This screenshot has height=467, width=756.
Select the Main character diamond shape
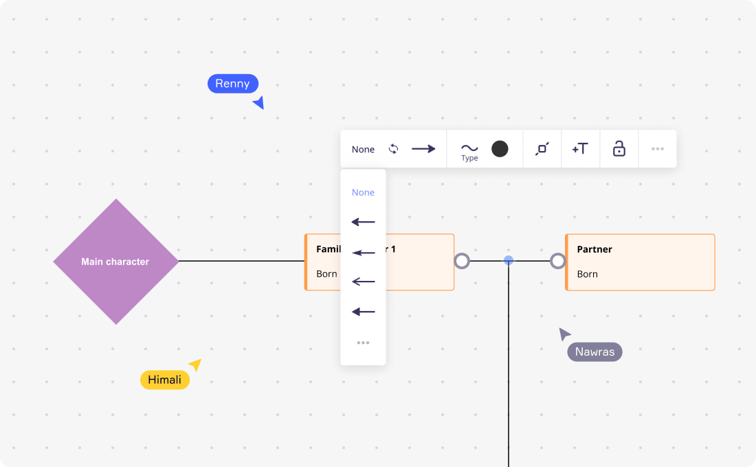tap(115, 262)
